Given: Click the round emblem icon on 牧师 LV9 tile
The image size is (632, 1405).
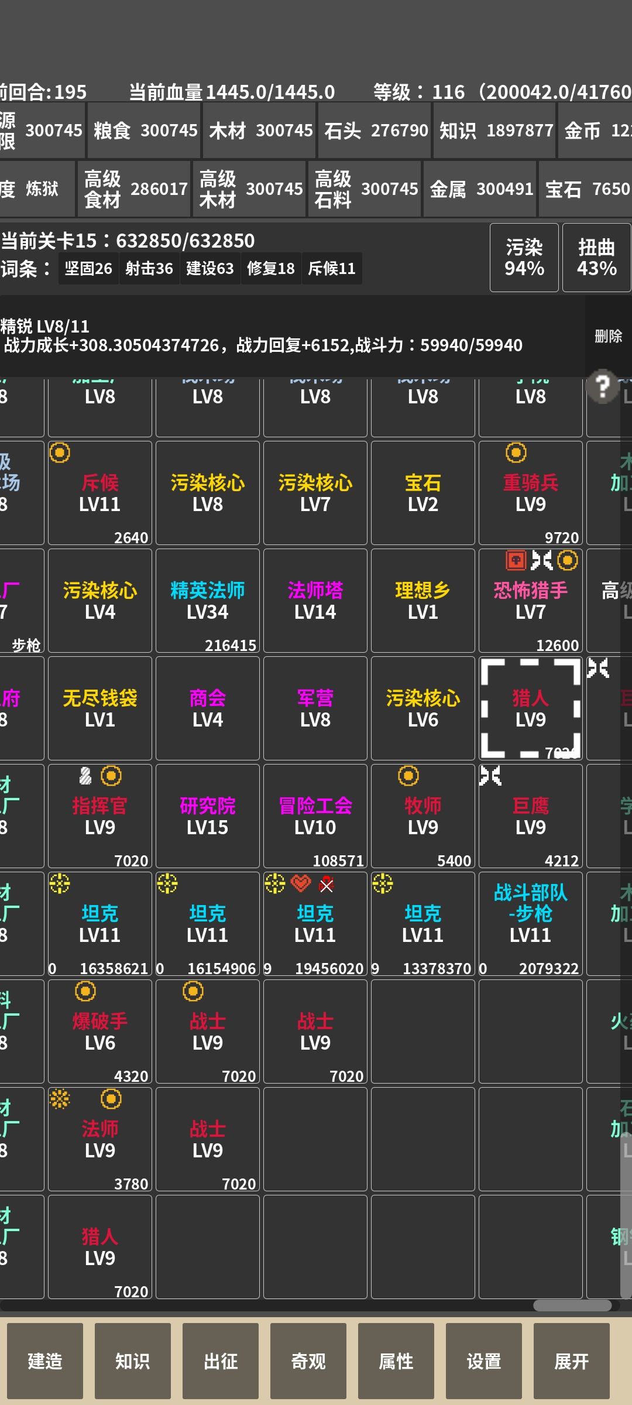Looking at the screenshot, I should (408, 776).
